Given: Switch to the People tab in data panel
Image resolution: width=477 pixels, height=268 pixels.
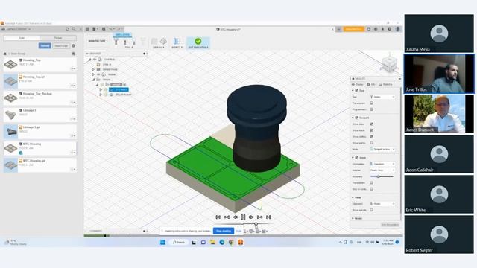Looking at the screenshot, I should 58,38.
